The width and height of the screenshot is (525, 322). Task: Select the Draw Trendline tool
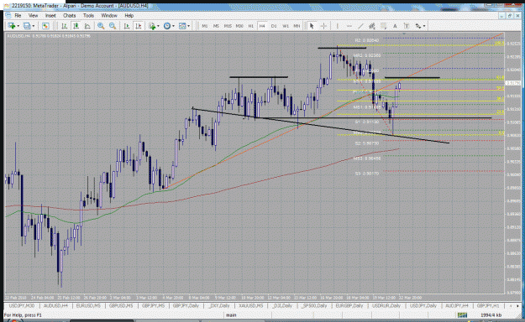tap(360, 26)
